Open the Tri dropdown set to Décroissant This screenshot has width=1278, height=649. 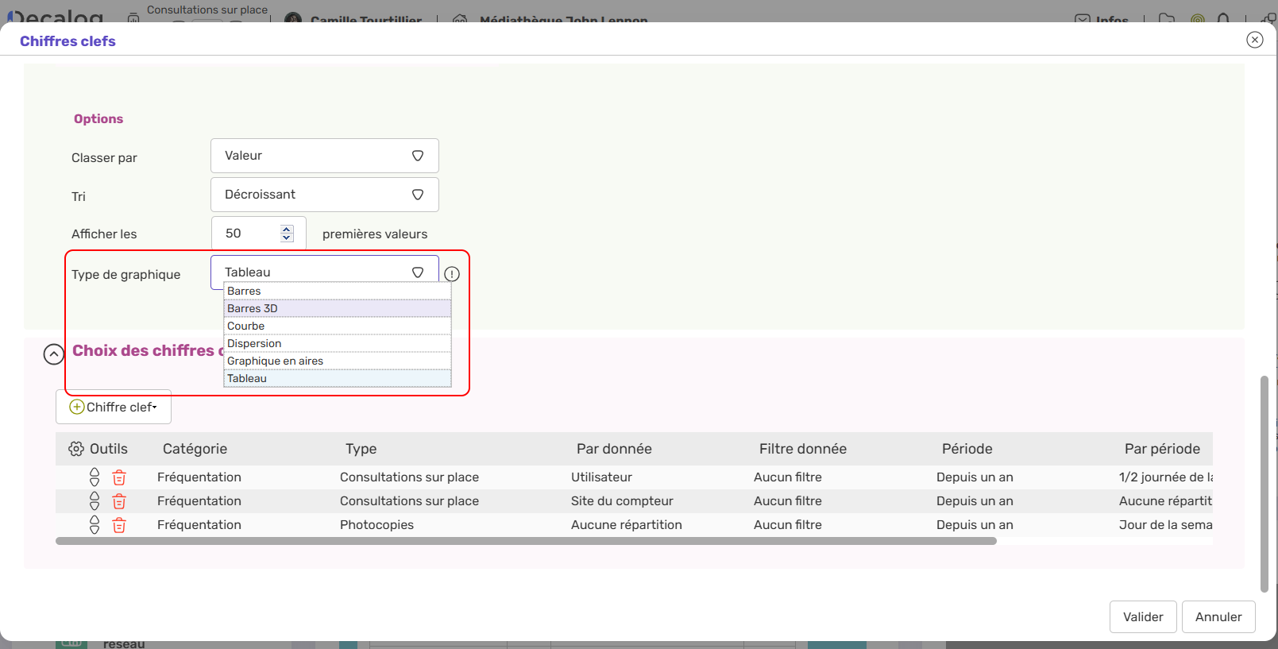[324, 195]
